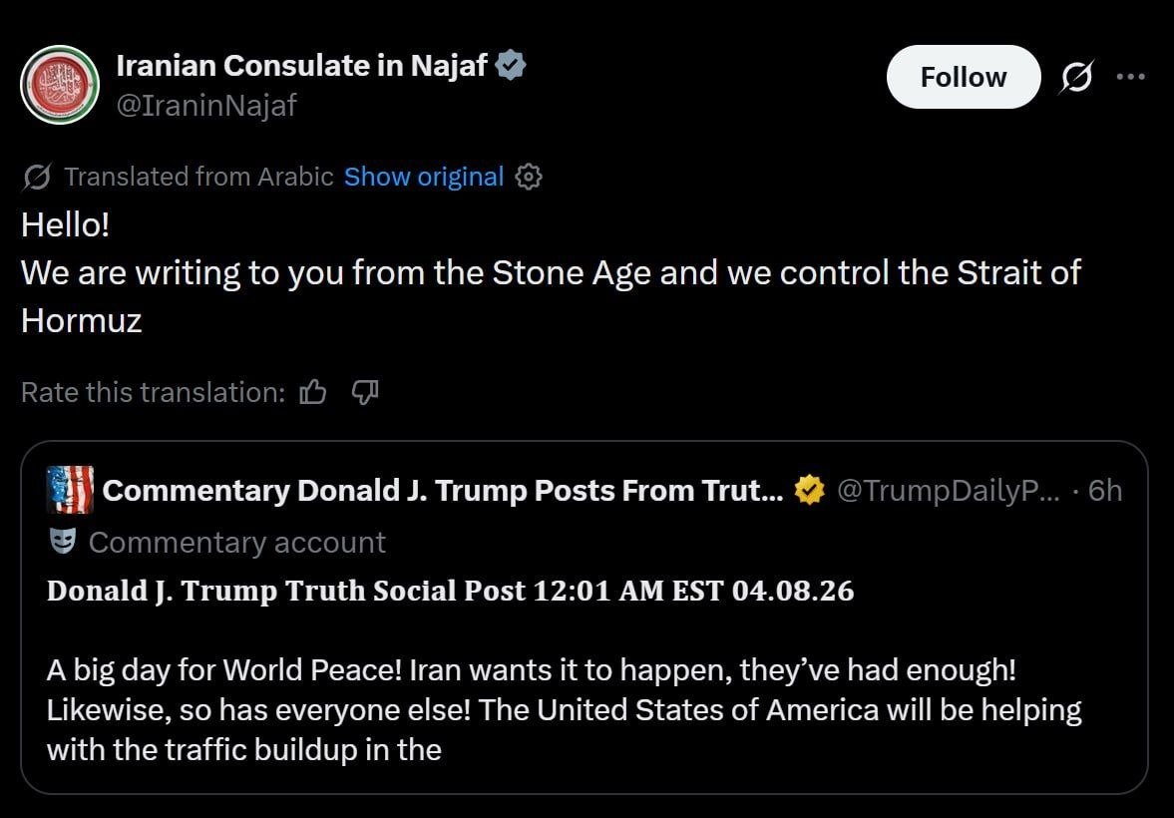Image resolution: width=1174 pixels, height=818 pixels.
Task: Open the @TrumpDailyP handle in quoted post
Action: (x=948, y=490)
